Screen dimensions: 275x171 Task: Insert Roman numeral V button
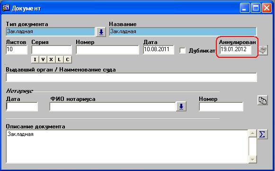pyautogui.click(x=43, y=60)
